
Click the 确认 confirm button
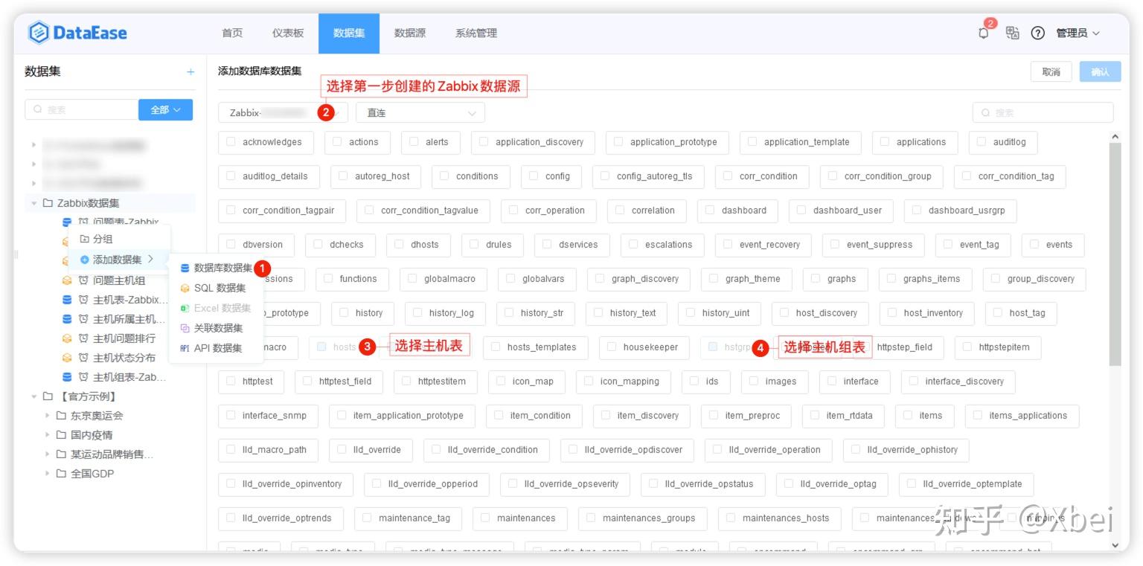pos(1099,71)
